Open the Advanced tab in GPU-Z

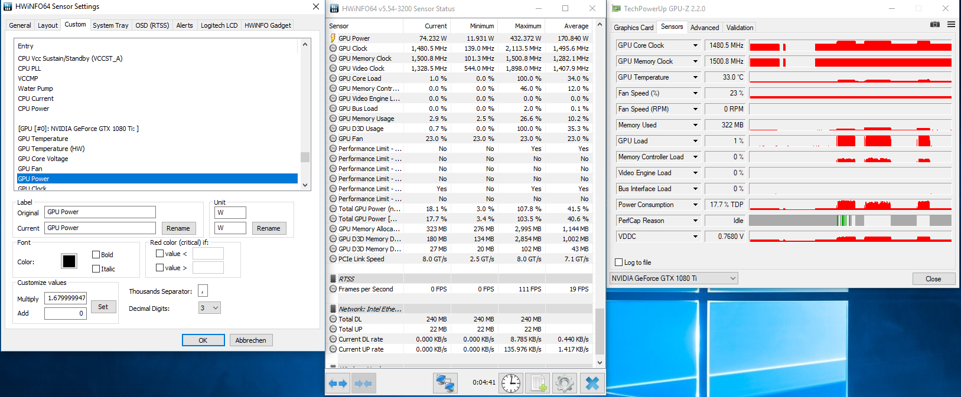pos(705,28)
